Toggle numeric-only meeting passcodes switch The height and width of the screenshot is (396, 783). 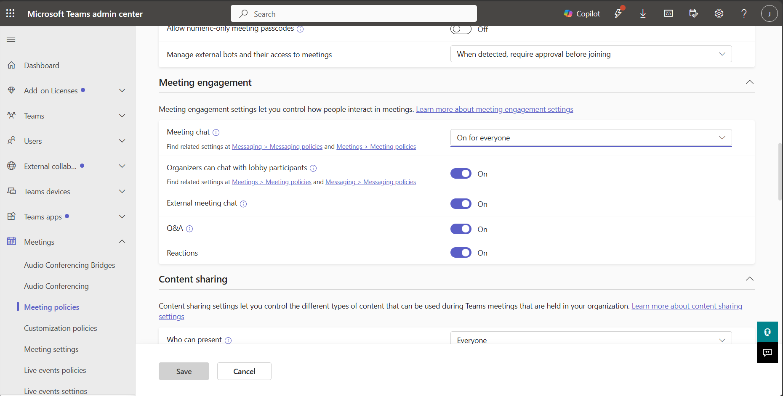click(461, 29)
